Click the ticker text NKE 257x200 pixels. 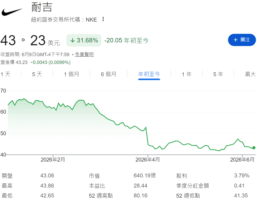[x=91, y=20]
